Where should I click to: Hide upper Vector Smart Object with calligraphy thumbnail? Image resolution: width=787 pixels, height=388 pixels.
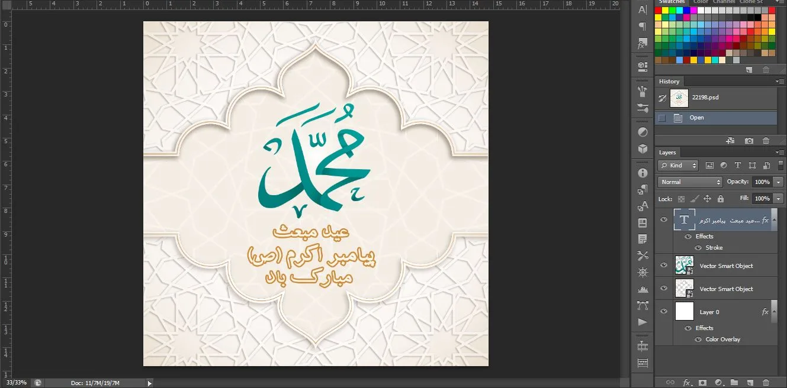pyautogui.click(x=664, y=266)
